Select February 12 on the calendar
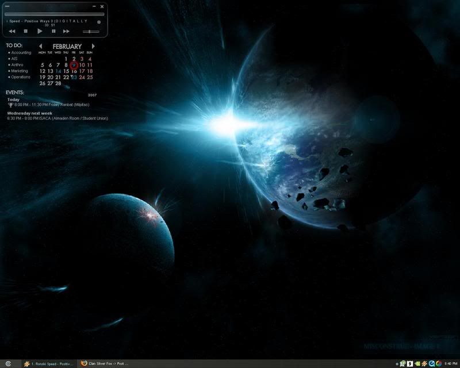 [x=42, y=71]
